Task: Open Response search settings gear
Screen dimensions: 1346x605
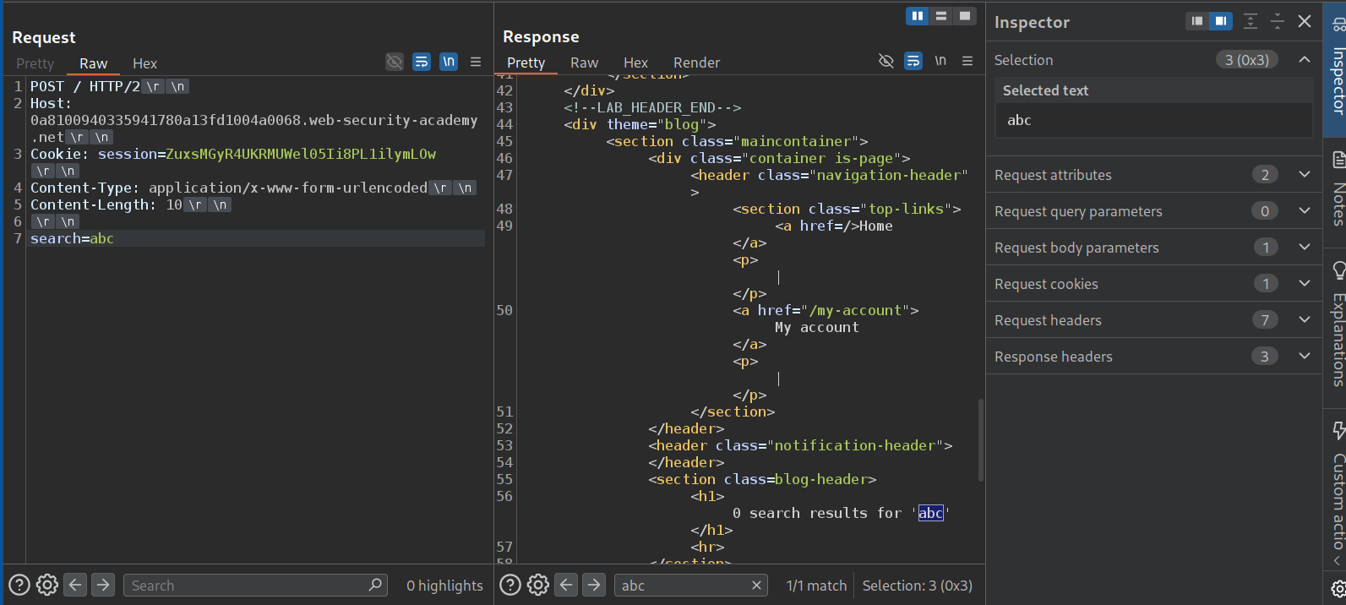Action: 538,585
